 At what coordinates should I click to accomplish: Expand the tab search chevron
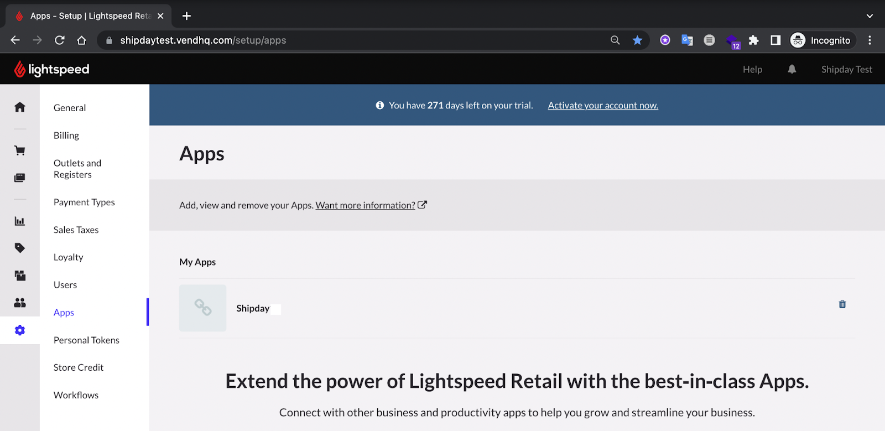[870, 16]
